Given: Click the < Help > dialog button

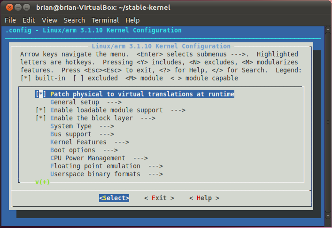Looking at the screenshot, I should [204, 198].
